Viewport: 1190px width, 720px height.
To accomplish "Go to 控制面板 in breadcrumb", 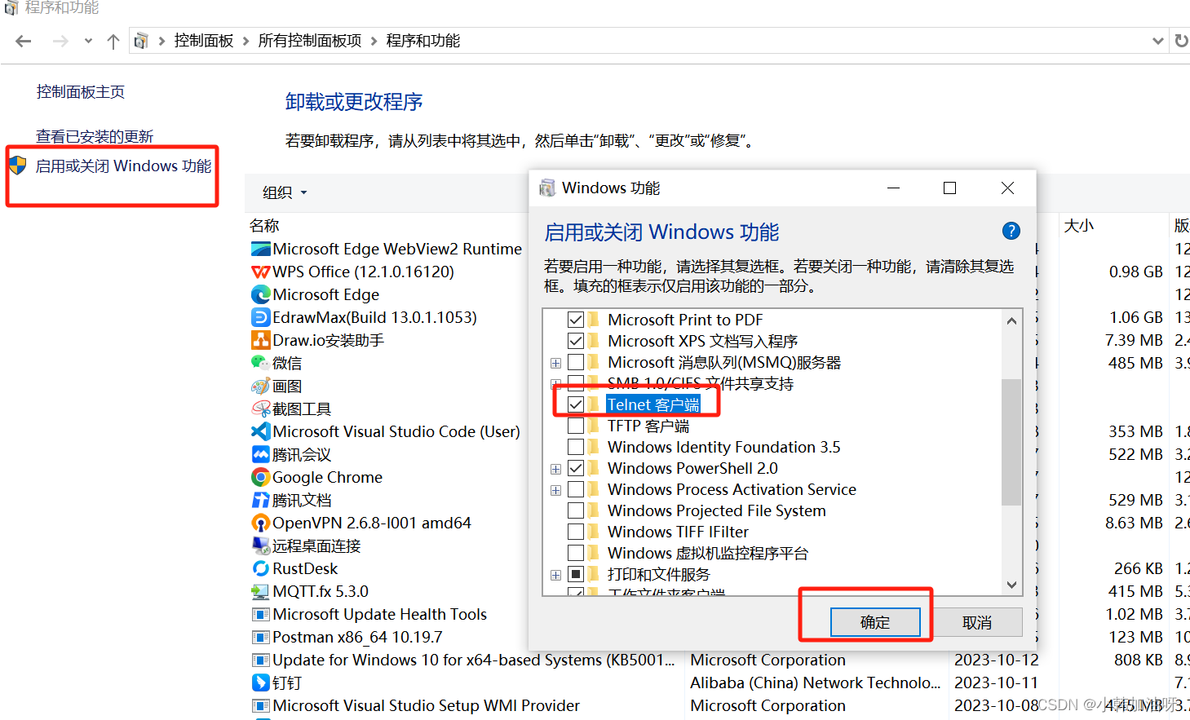I will (x=204, y=41).
